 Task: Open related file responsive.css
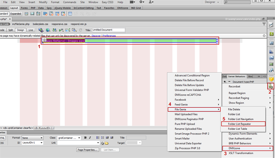pos(59,24)
